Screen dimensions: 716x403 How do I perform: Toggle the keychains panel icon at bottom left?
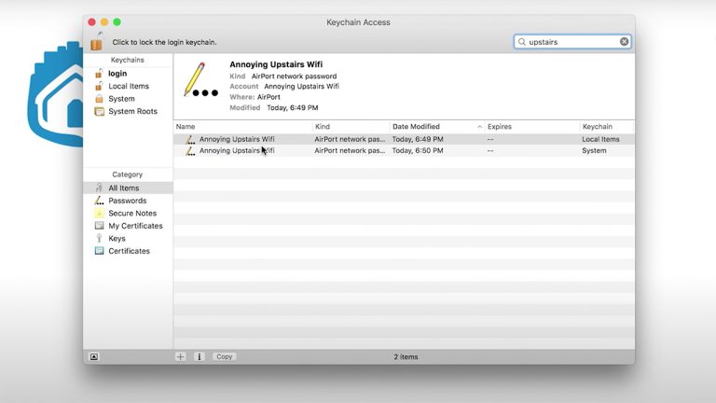[94, 356]
